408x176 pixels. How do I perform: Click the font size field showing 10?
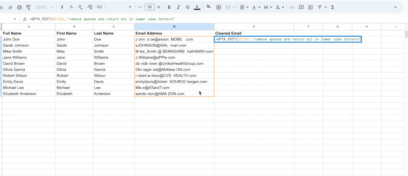coord(149,7)
